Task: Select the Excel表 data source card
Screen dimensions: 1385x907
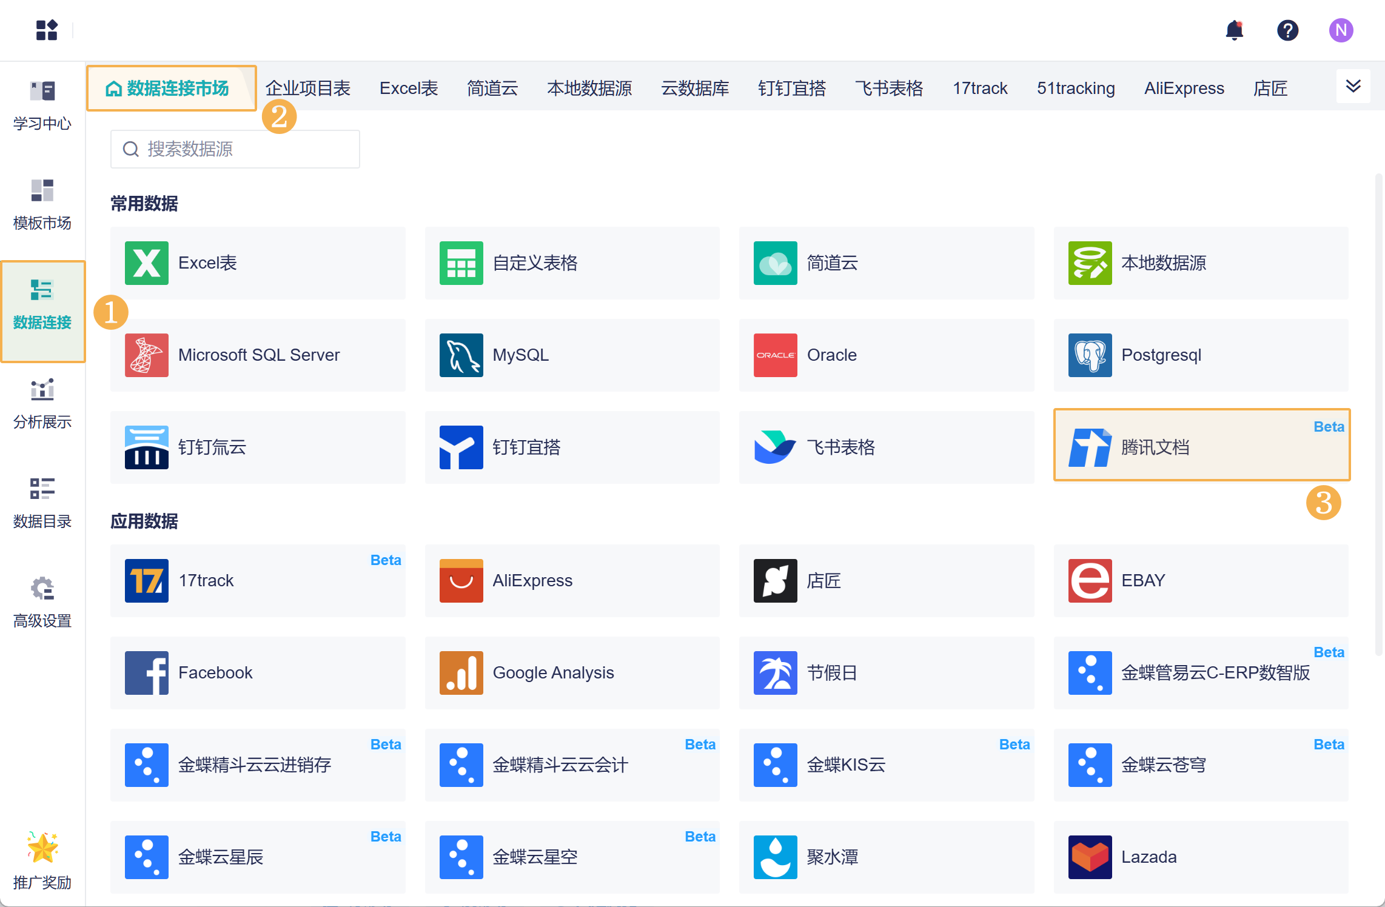Action: tap(258, 263)
